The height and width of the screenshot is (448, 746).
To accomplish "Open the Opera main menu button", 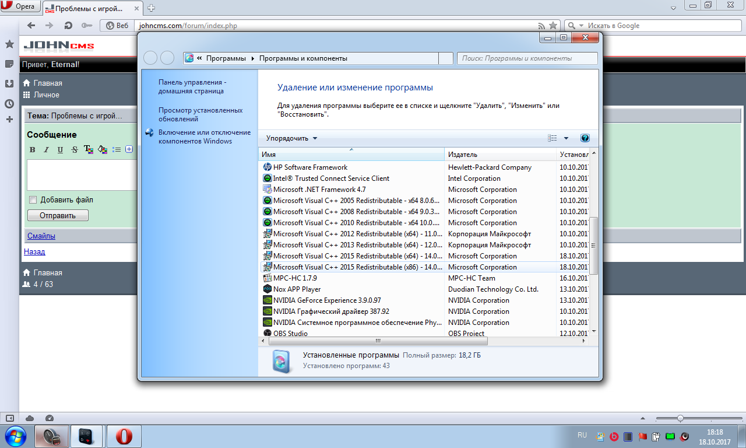I will click(20, 6).
